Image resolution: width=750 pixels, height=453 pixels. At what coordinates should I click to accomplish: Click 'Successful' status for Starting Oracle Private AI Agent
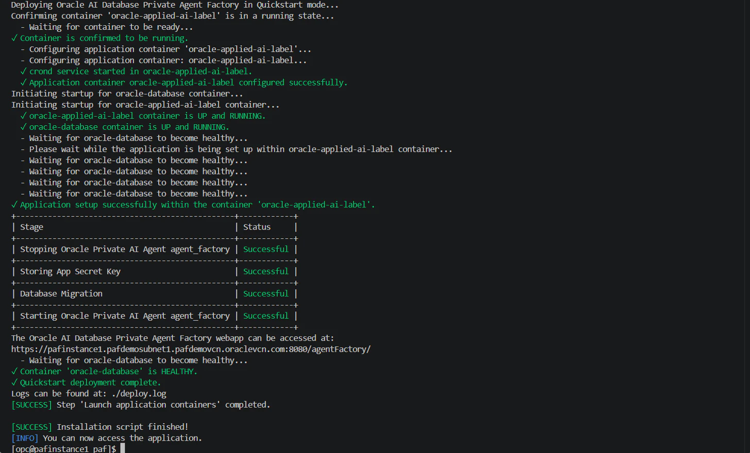[266, 316]
